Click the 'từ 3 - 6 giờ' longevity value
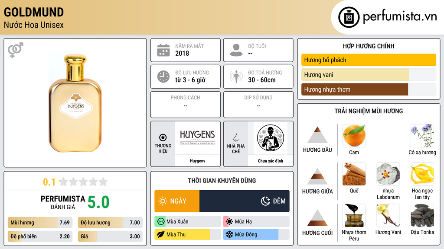The width and height of the screenshot is (444, 249). [190, 80]
